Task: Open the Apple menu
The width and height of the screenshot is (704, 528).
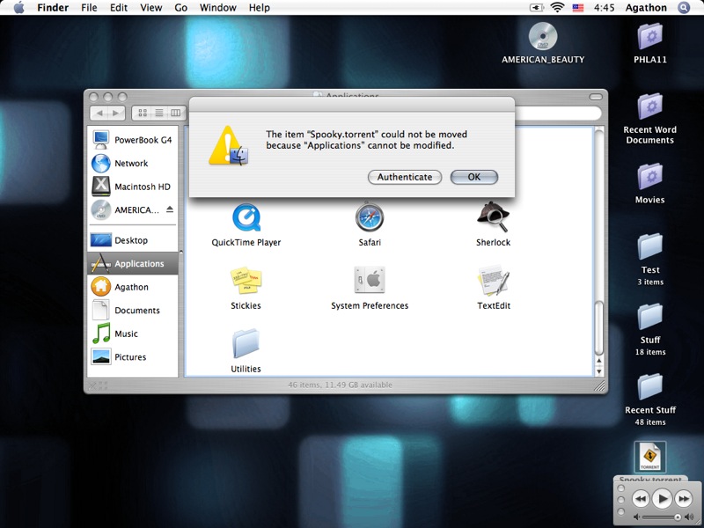Action: (x=18, y=8)
